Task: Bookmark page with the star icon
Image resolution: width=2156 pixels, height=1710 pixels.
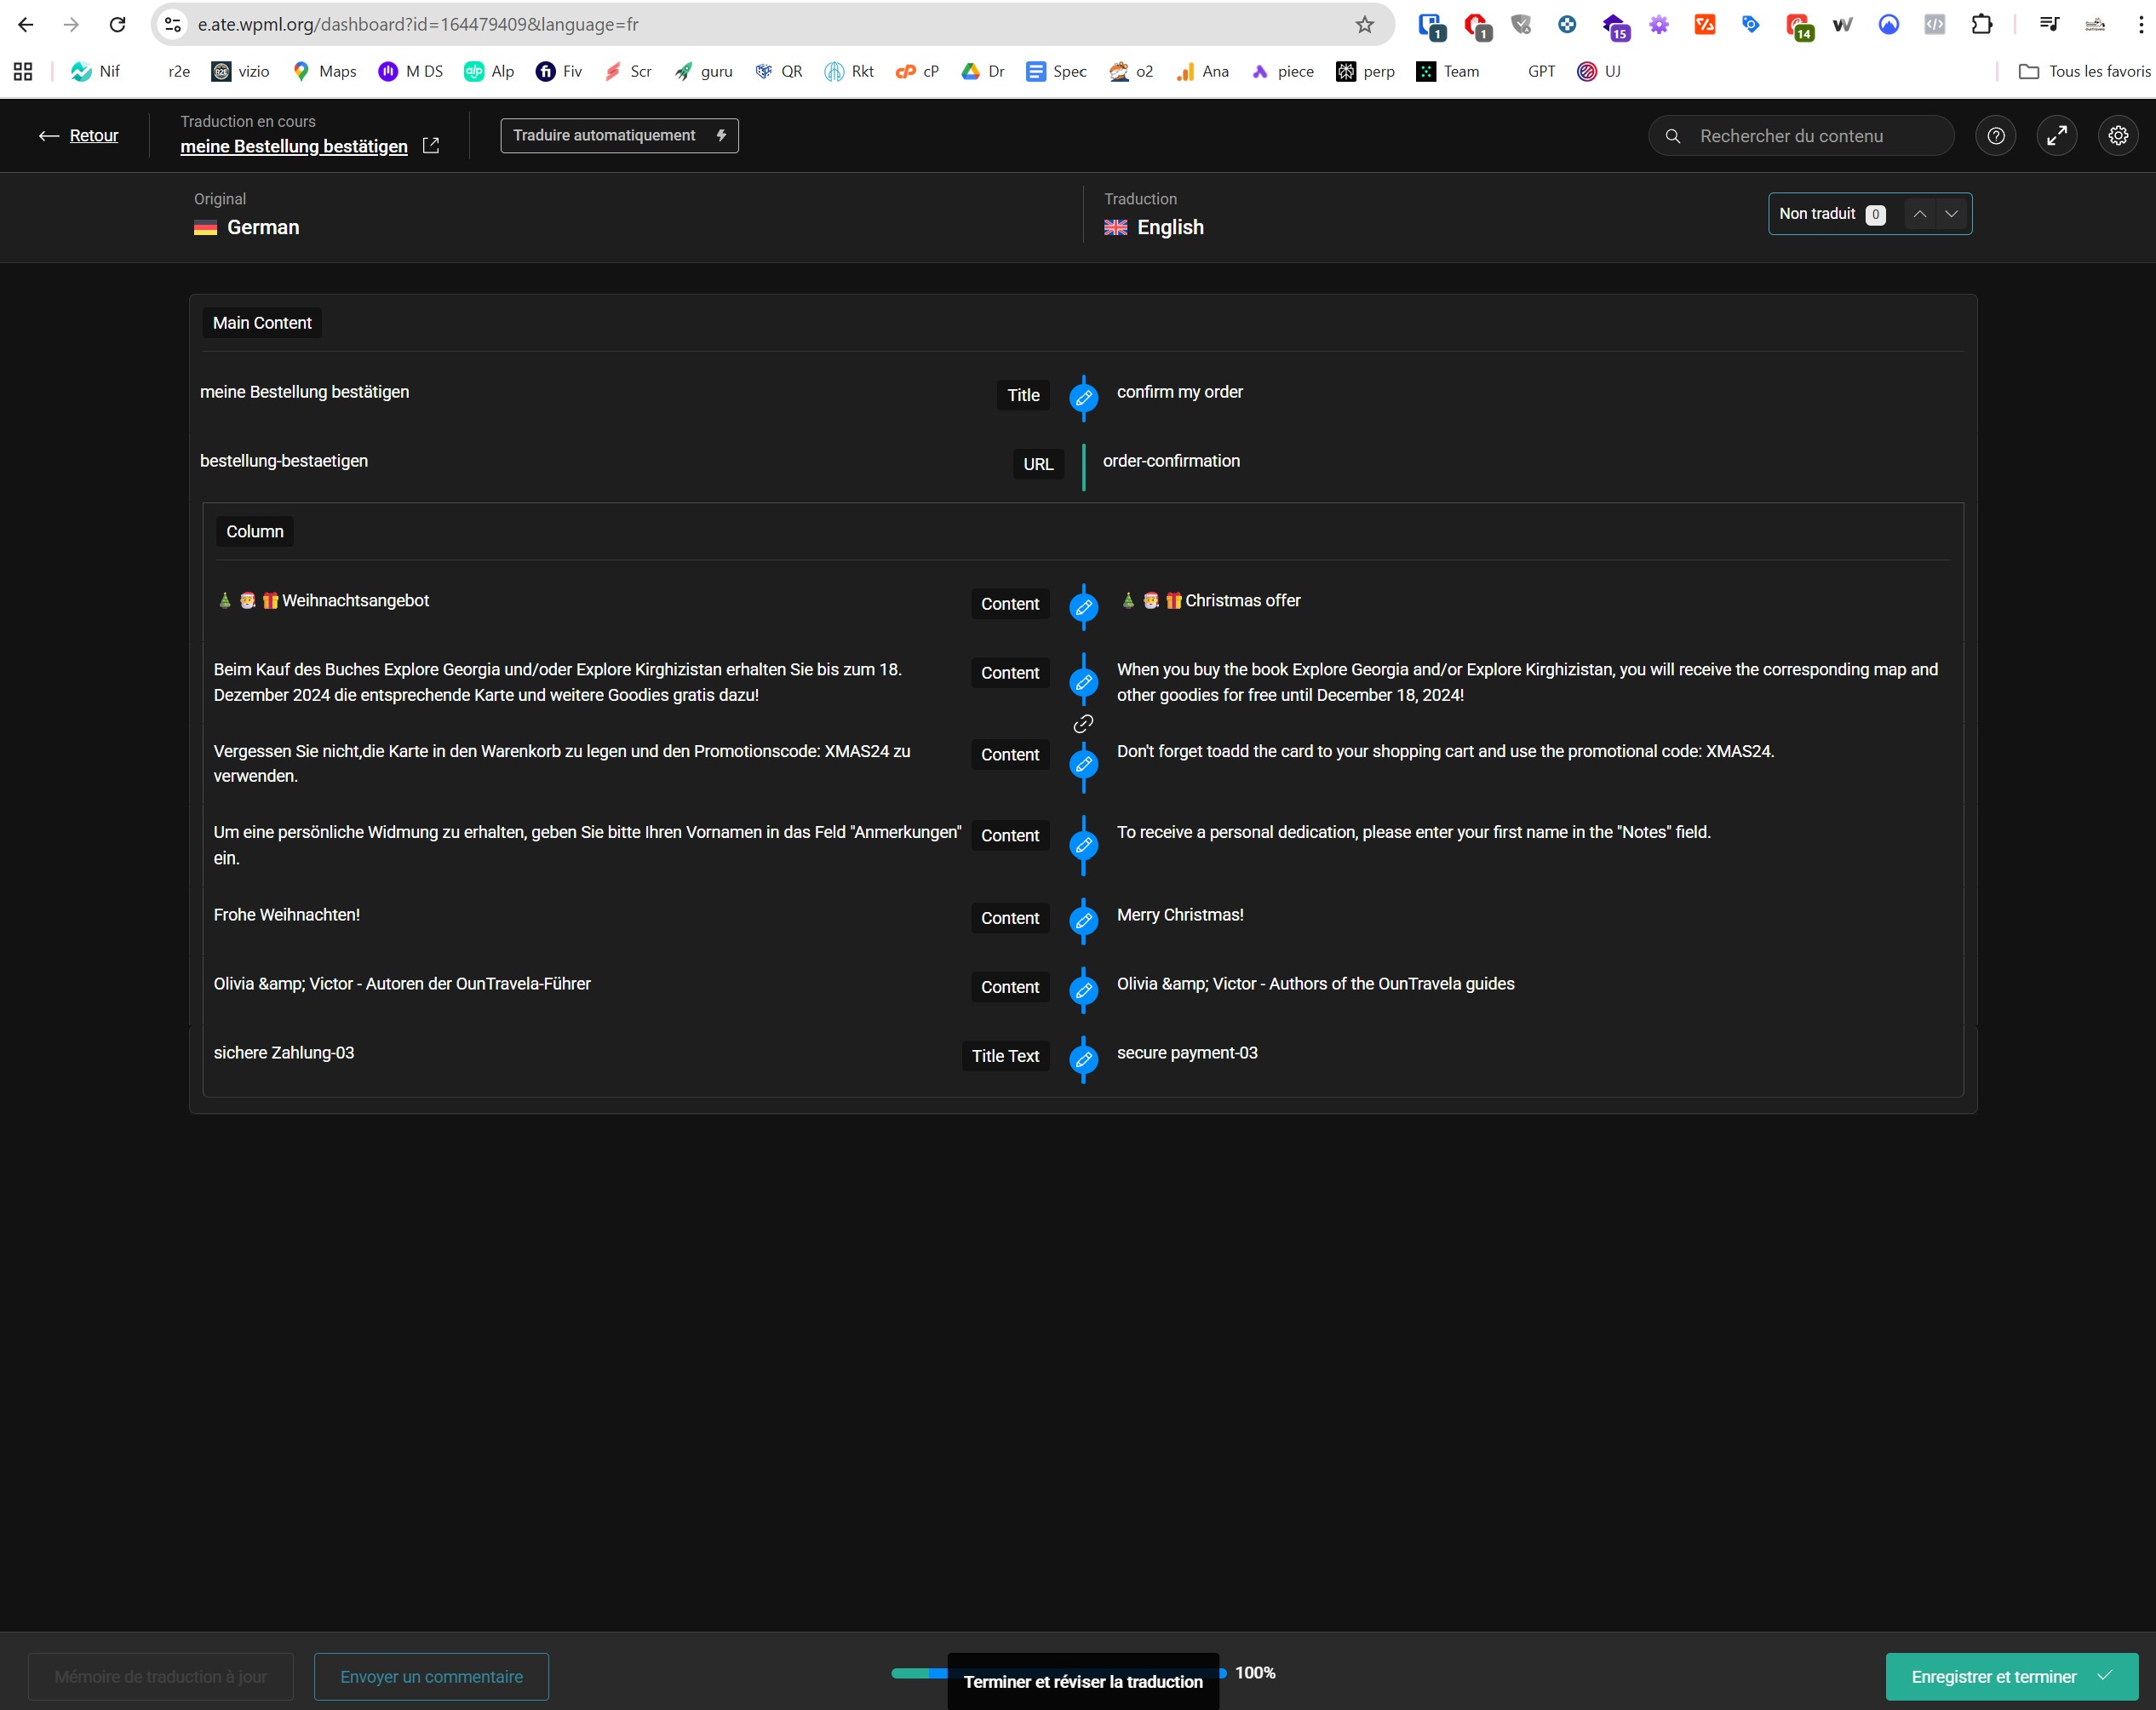Action: point(1364,25)
